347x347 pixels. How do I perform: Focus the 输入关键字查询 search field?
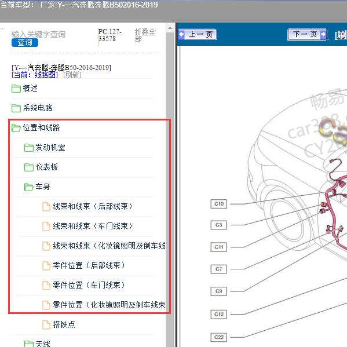(38, 34)
